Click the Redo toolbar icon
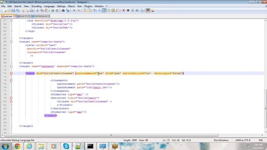 point(57,10)
